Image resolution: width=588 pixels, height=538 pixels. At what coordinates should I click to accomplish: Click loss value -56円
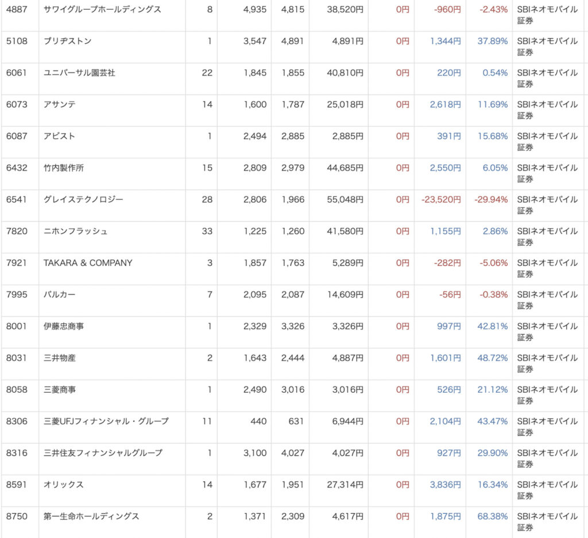(450, 295)
